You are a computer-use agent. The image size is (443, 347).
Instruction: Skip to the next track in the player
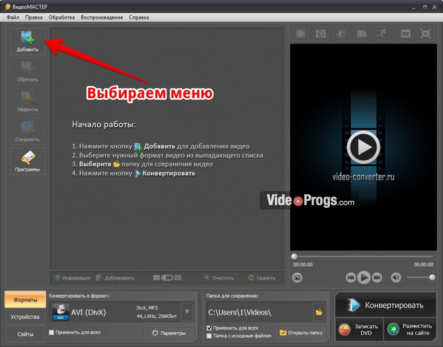click(x=377, y=277)
